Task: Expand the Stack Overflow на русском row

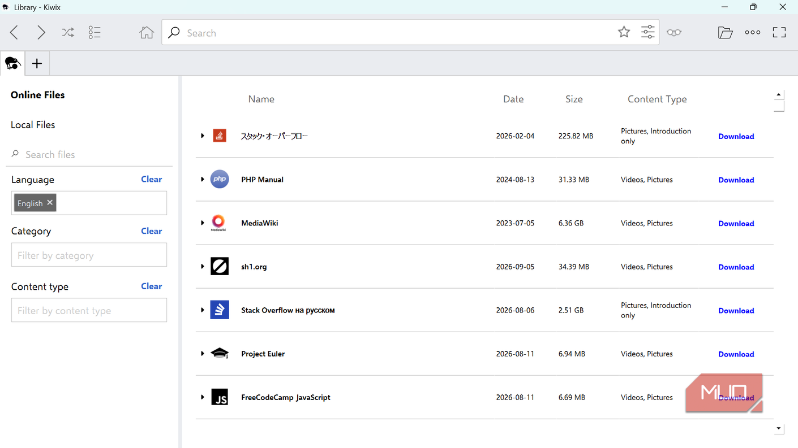Action: pyautogui.click(x=202, y=310)
